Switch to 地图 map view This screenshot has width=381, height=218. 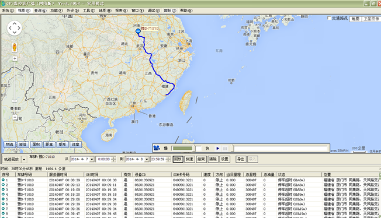[x=355, y=19]
